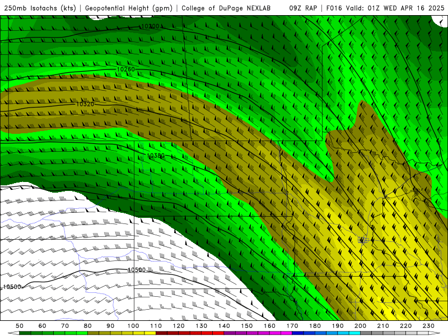This screenshot has width=448, height=336.
Task: Click the 60 value on the color scale
Action: [x=42, y=326]
